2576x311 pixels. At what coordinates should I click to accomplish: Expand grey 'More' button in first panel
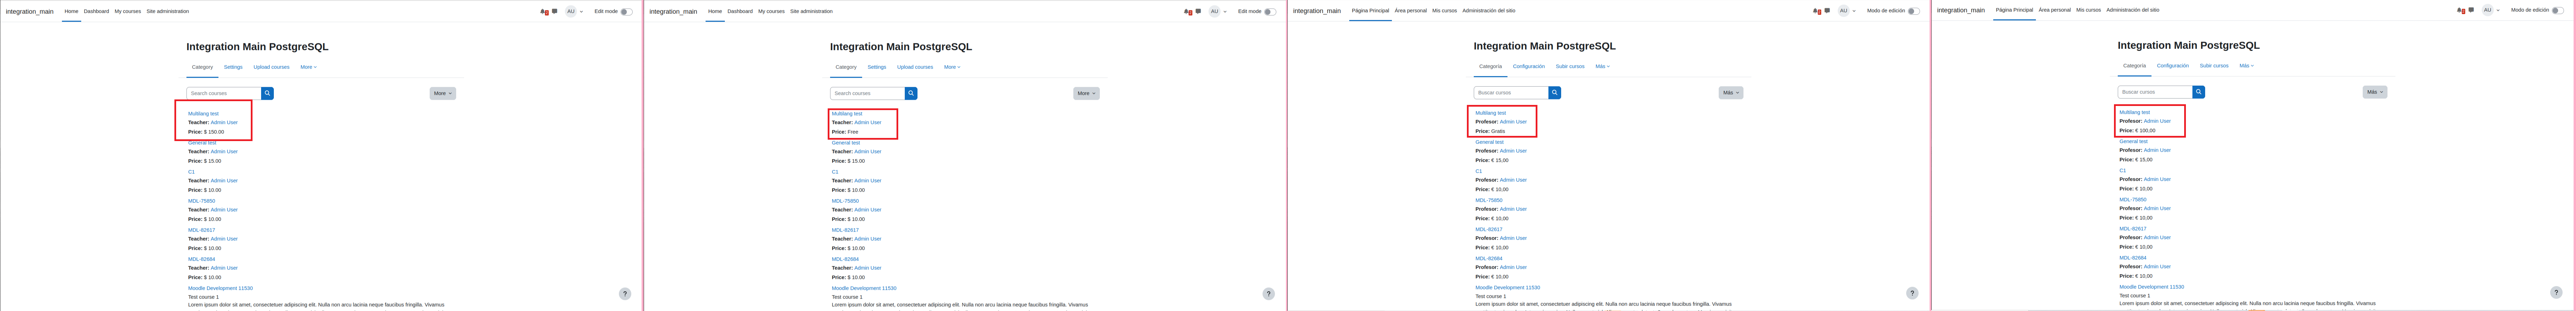point(443,93)
